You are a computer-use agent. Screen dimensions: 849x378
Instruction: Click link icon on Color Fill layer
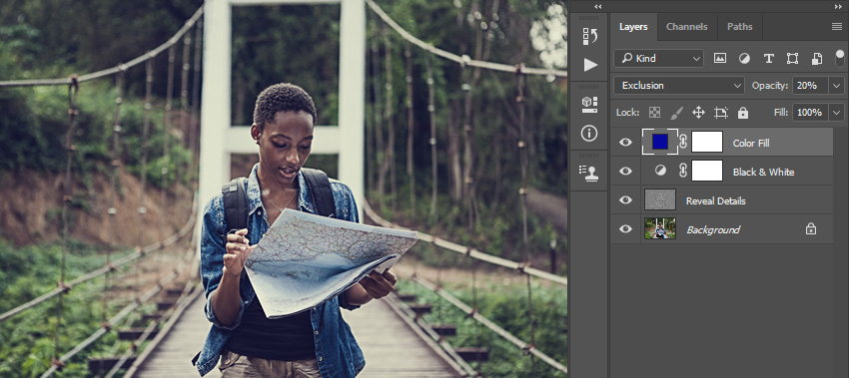click(x=683, y=143)
